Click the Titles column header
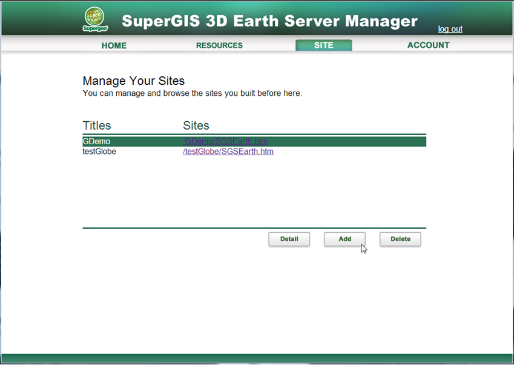Screen dimensions: 514x365 pyautogui.click(x=97, y=126)
